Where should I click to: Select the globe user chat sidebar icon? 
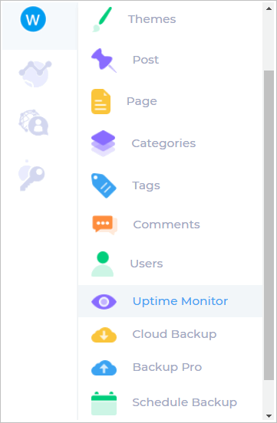(x=34, y=123)
